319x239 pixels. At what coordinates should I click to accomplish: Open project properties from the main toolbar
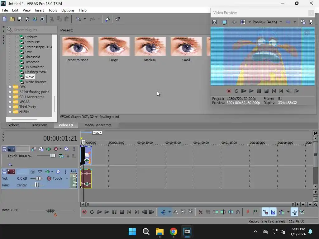42,19
